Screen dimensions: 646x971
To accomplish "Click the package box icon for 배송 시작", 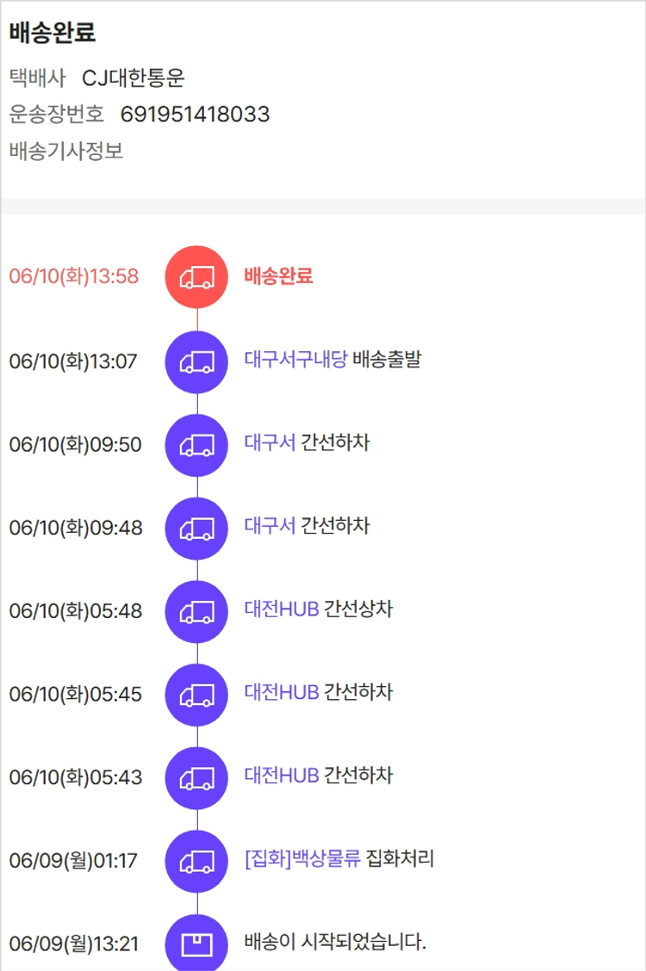I will [196, 943].
